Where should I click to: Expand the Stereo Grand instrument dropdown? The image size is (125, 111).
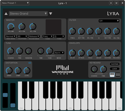tap(28, 13)
